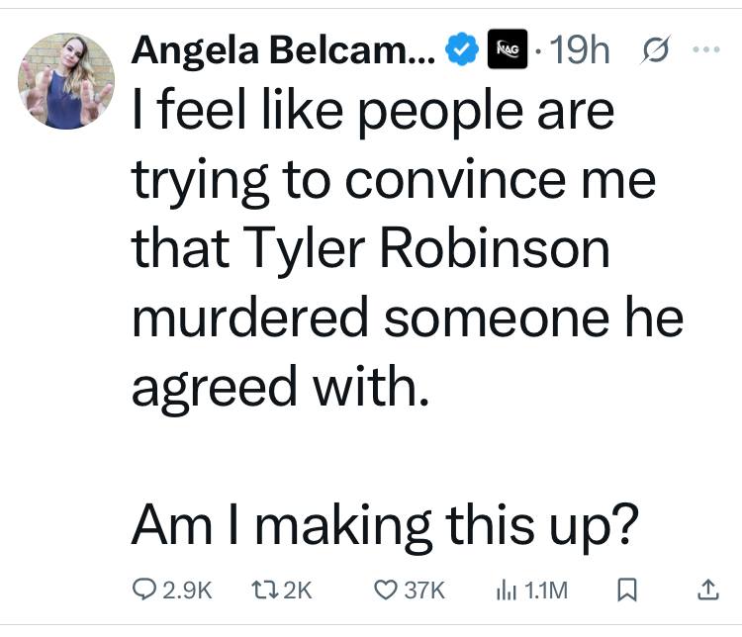Share the tweet via upload arrow icon
The image size is (742, 637).
tap(706, 591)
